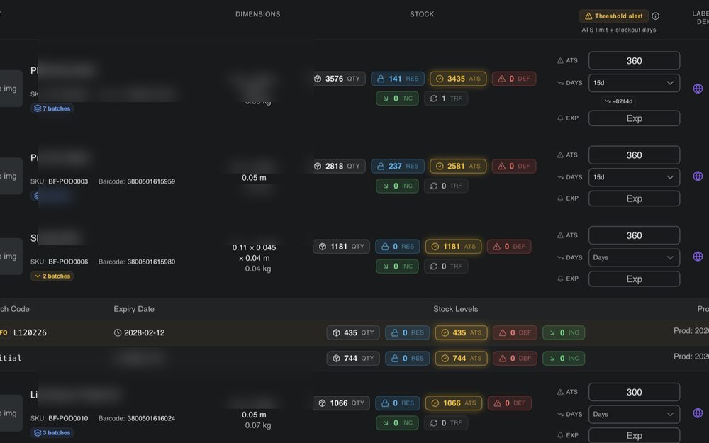Screen dimensions: 709x443
Task: Click the globe icon in the 3576 QTY row
Action: pos(698,89)
